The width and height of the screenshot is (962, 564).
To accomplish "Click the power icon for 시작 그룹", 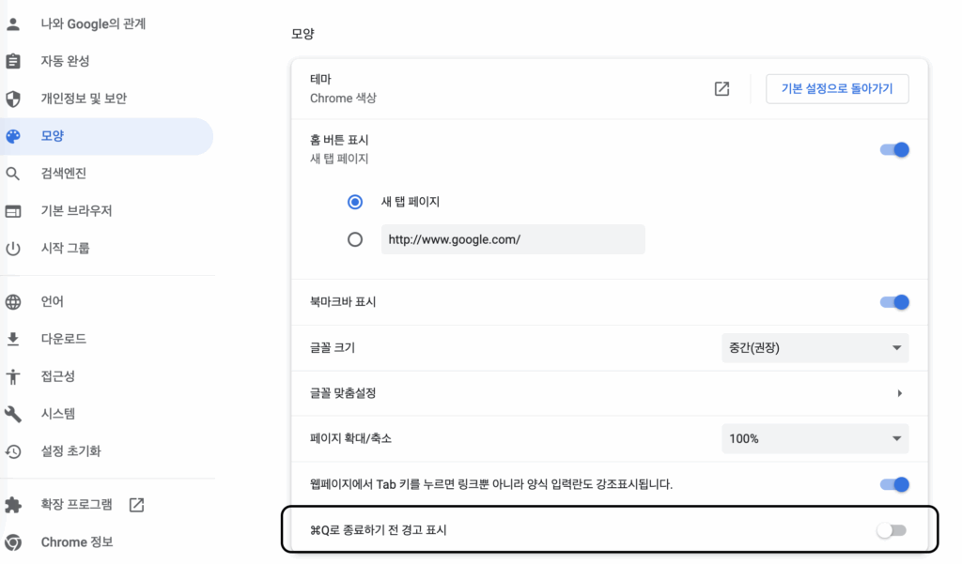I will click(x=13, y=249).
